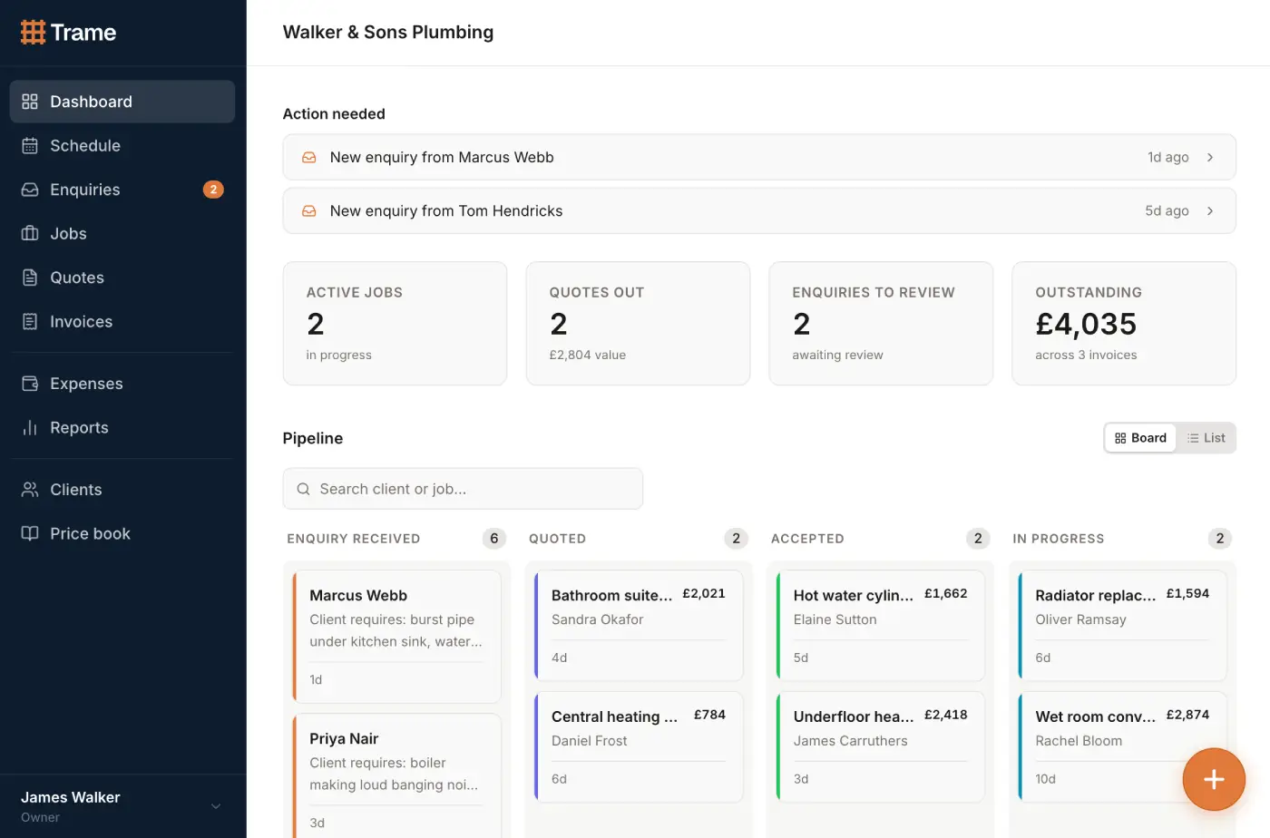The height and width of the screenshot is (838, 1270).
Task: Click the across 3 invoices text
Action: tap(1086, 356)
